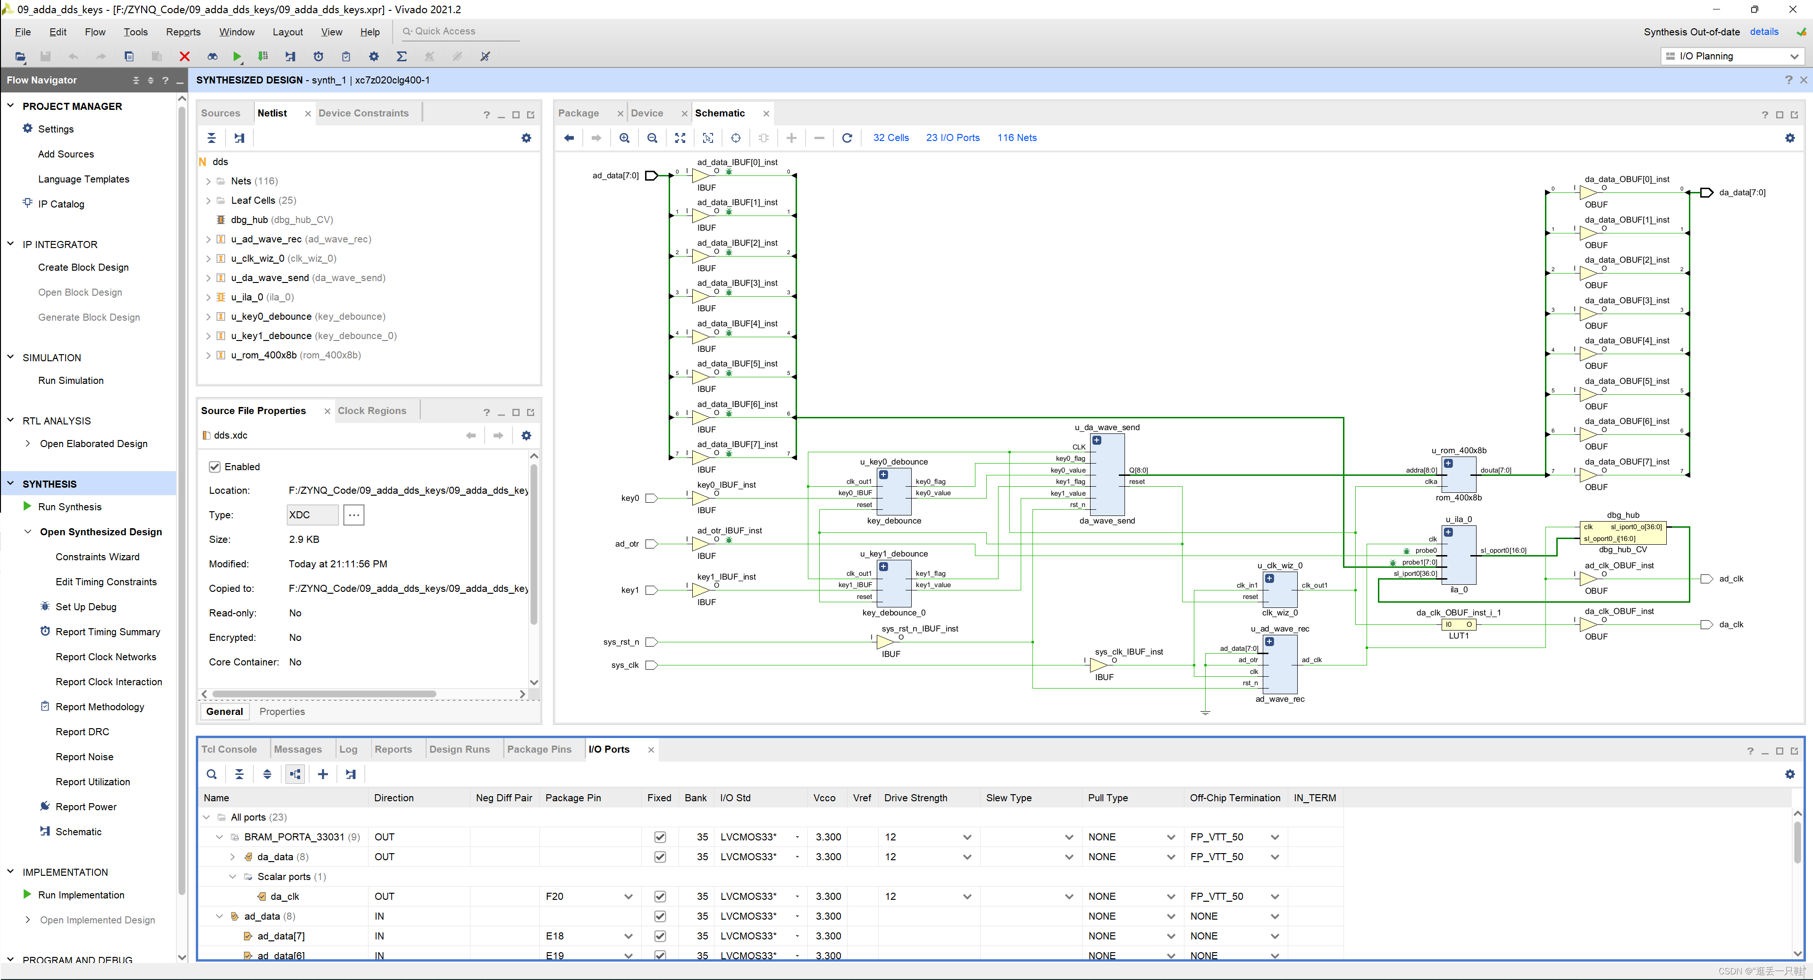Image resolution: width=1813 pixels, height=980 pixels.
Task: Switch to the Tcl Console tab
Action: [x=229, y=749]
